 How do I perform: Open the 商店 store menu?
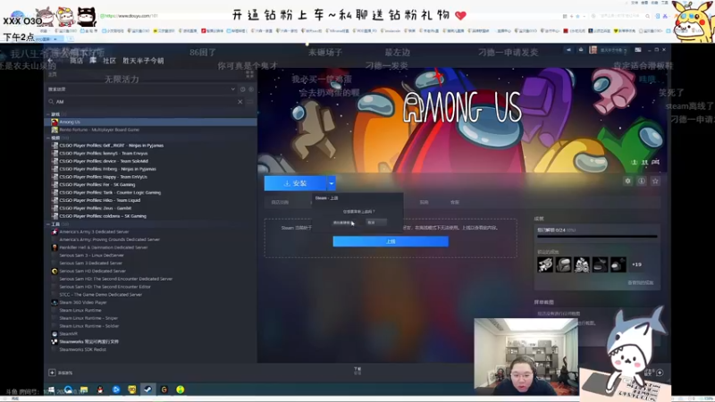[76, 61]
